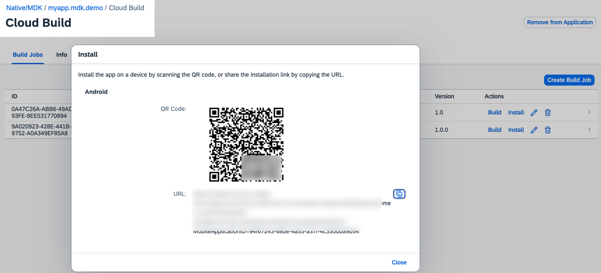The width and height of the screenshot is (601, 273).
Task: Open the myapp.mdk.demo breadcrumb link
Action: (x=76, y=8)
